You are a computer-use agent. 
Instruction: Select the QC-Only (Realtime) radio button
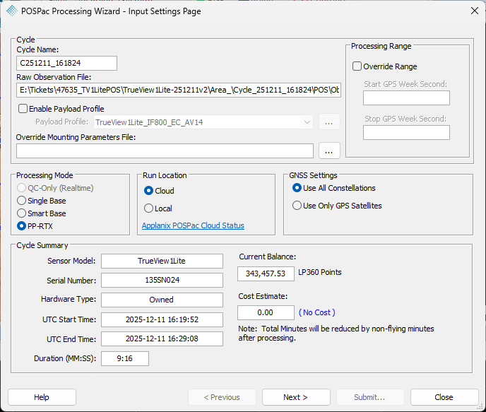(21, 188)
